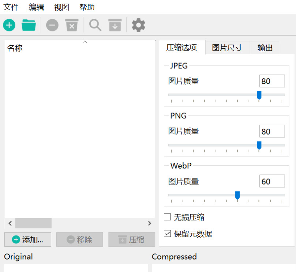Image resolution: width=296 pixels, height=272 pixels.
Task: Open the 文件 menu
Action: 11,7
